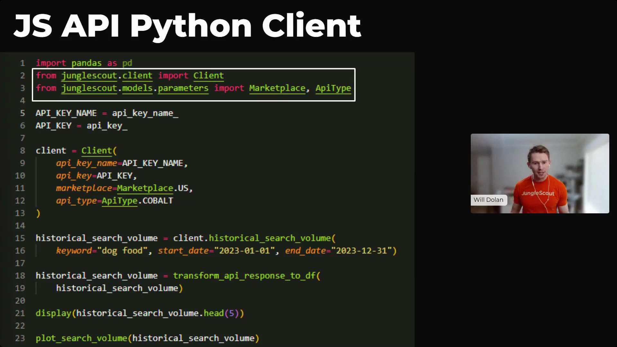The height and width of the screenshot is (347, 617).
Task: Click the JS API Python Client title
Action: [x=186, y=26]
